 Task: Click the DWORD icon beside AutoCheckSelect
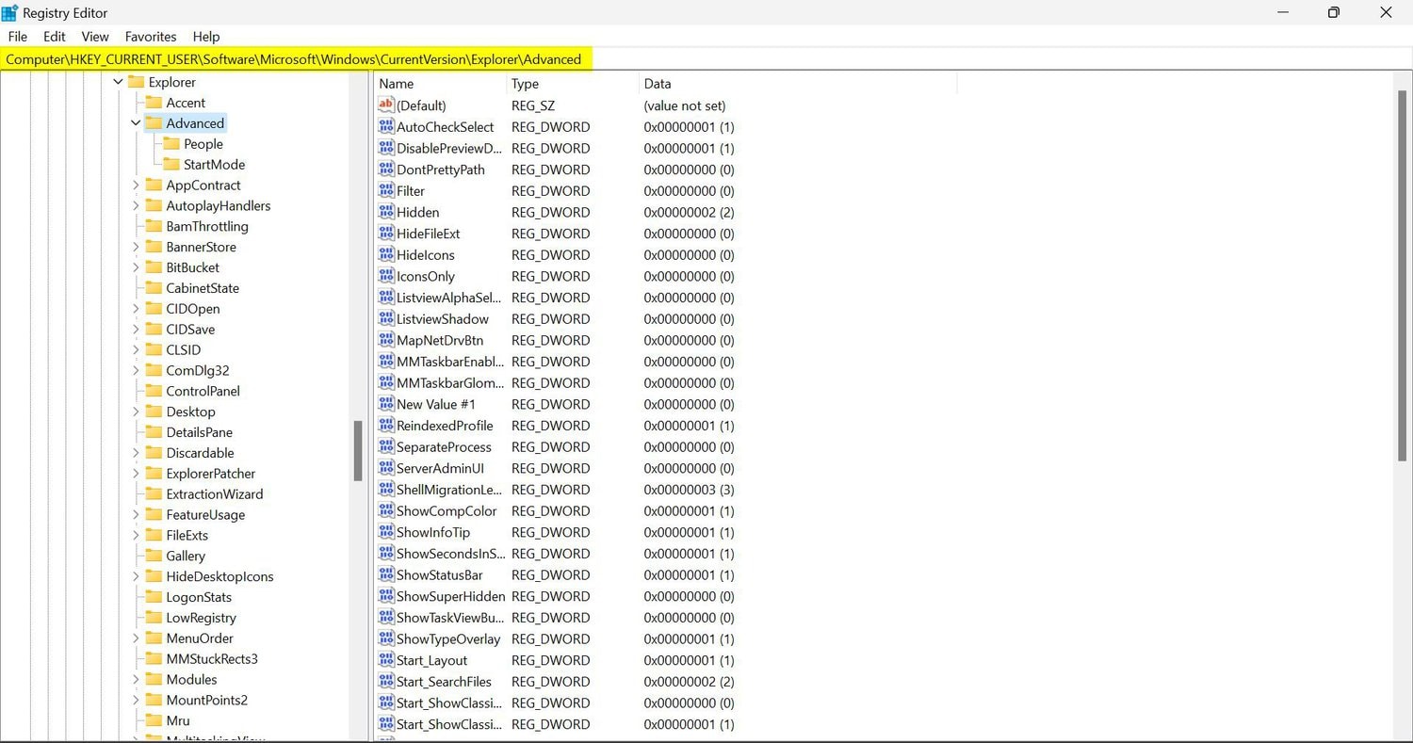pos(385,127)
